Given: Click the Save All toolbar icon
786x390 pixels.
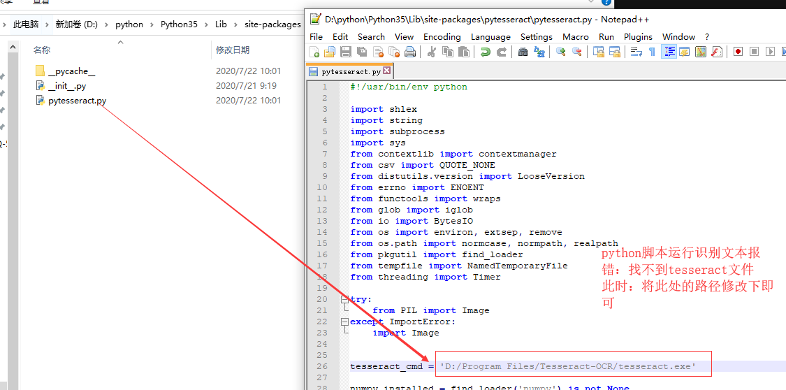Looking at the screenshot, I should (362, 52).
